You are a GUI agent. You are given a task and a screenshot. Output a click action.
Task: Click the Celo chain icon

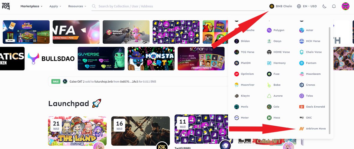coord(269,107)
